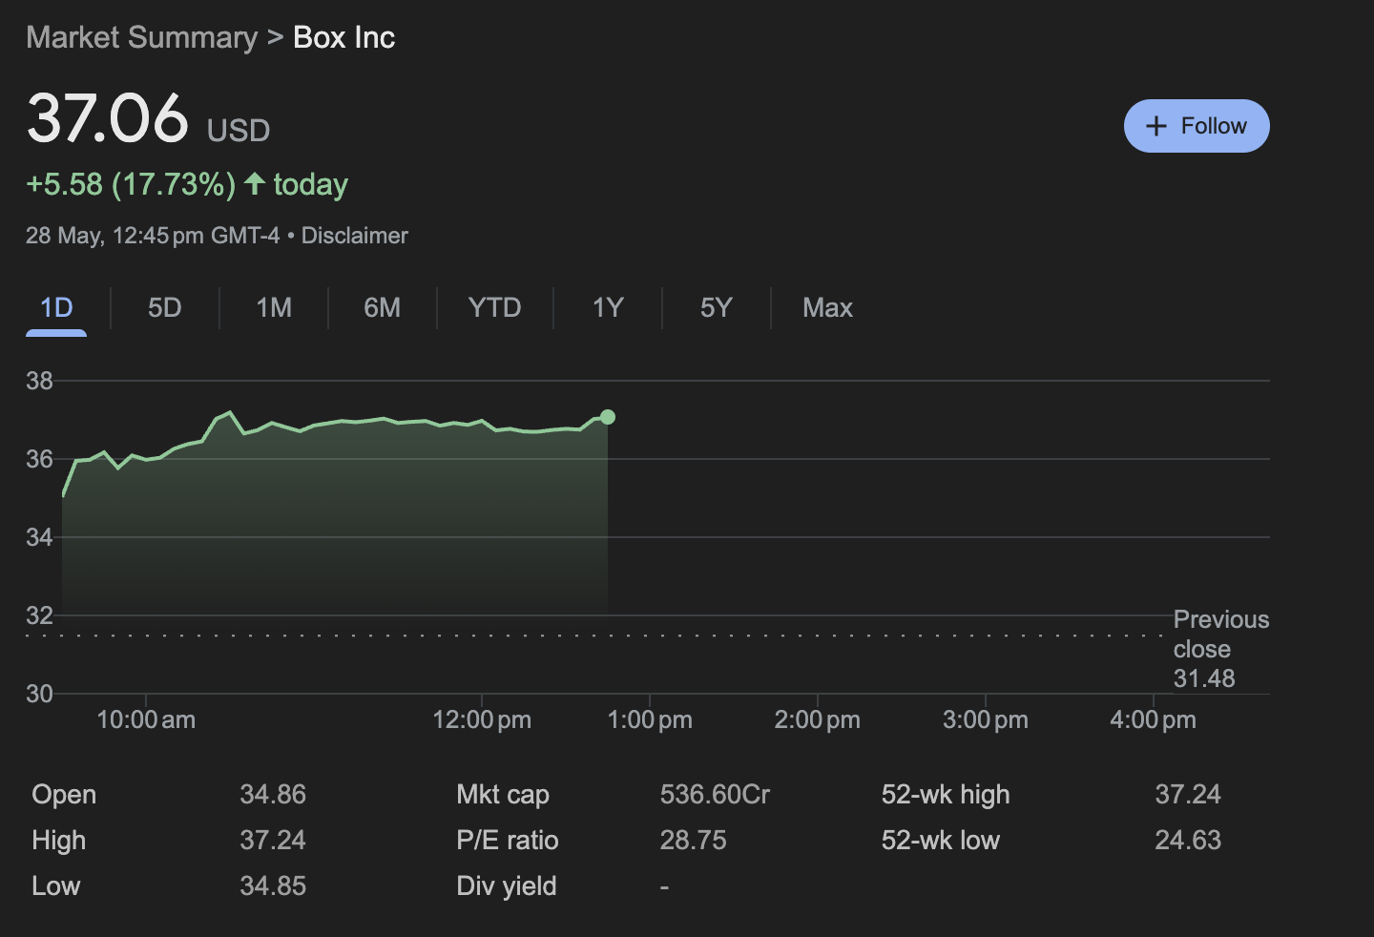Click the current price dot on chart
The width and height of the screenshot is (1374, 937).
pyautogui.click(x=608, y=417)
